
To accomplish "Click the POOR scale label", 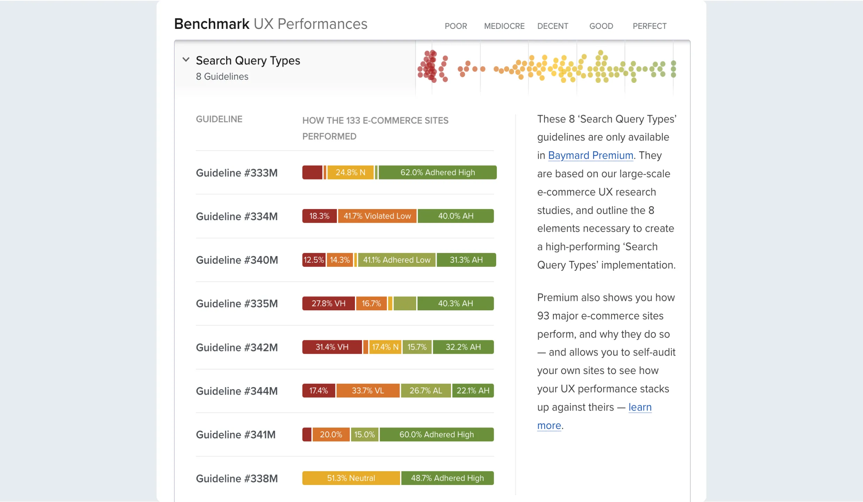I will (x=456, y=26).
